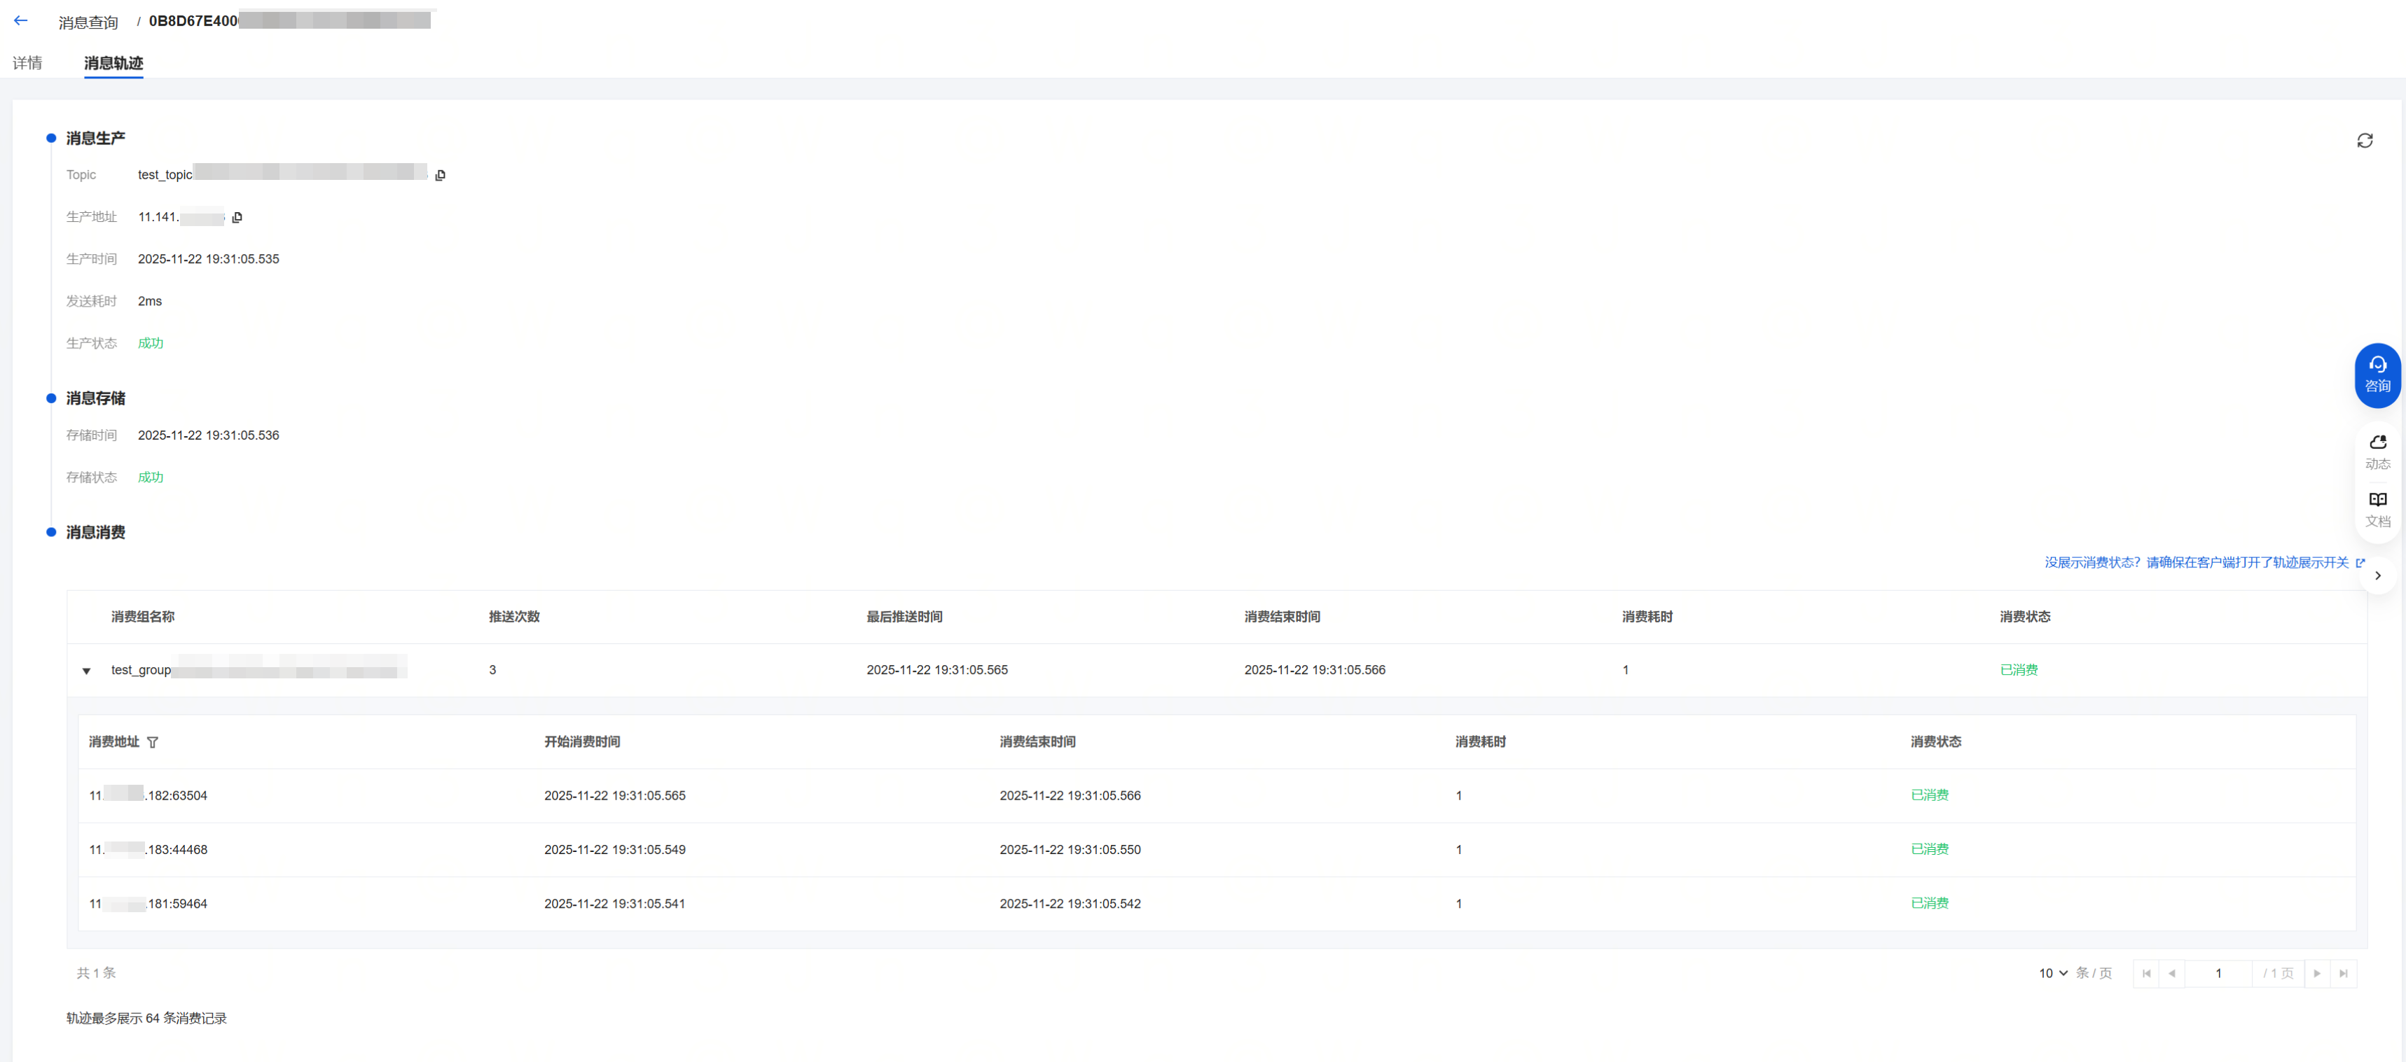Viewport: 2406px width, 1062px height.
Task: Open the 咨询 support chat button
Action: pos(2377,375)
